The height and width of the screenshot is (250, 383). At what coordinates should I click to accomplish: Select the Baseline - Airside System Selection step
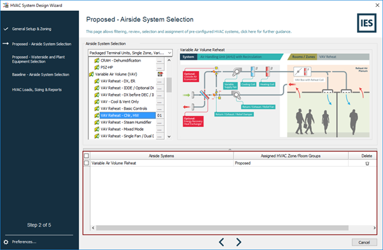pos(41,75)
